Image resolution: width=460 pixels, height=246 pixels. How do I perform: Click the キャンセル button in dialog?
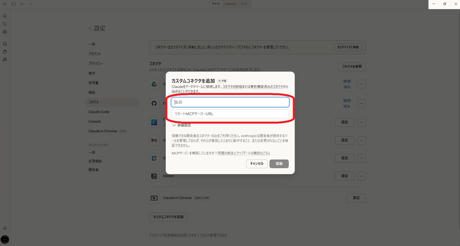tap(257, 164)
